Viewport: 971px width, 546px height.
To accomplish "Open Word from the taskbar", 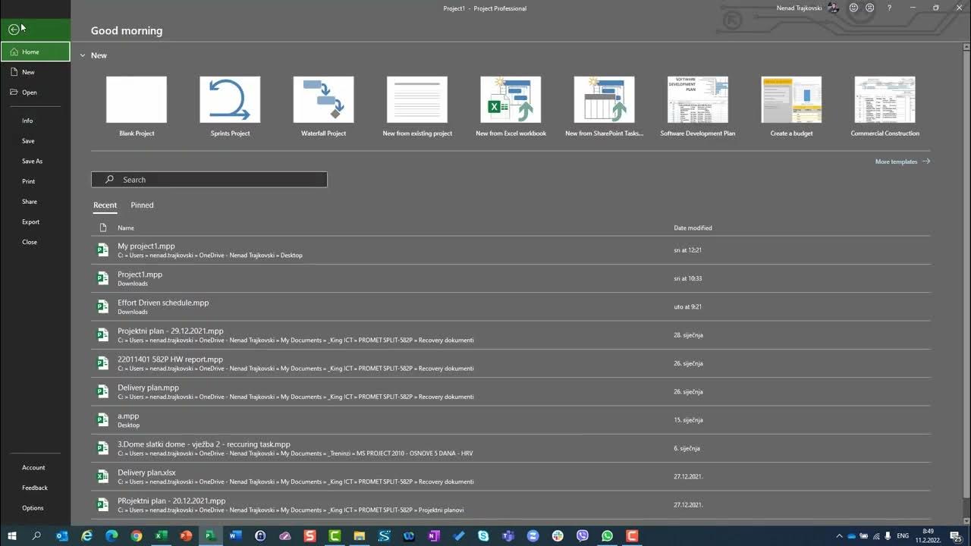I will click(x=235, y=535).
